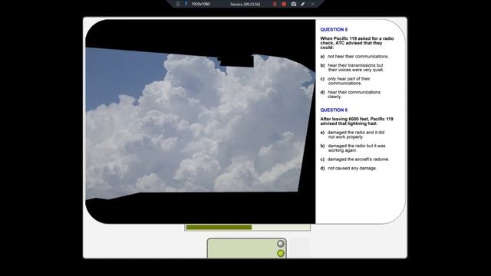Viewport: 491px width, 276px height.
Task: Click the cloud cockpit view image
Action: [200, 121]
